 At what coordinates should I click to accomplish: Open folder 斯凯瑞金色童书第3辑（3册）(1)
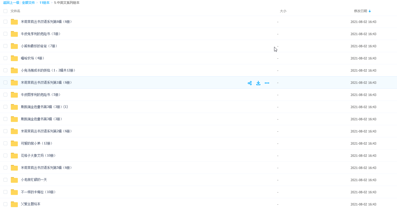pos(44,107)
